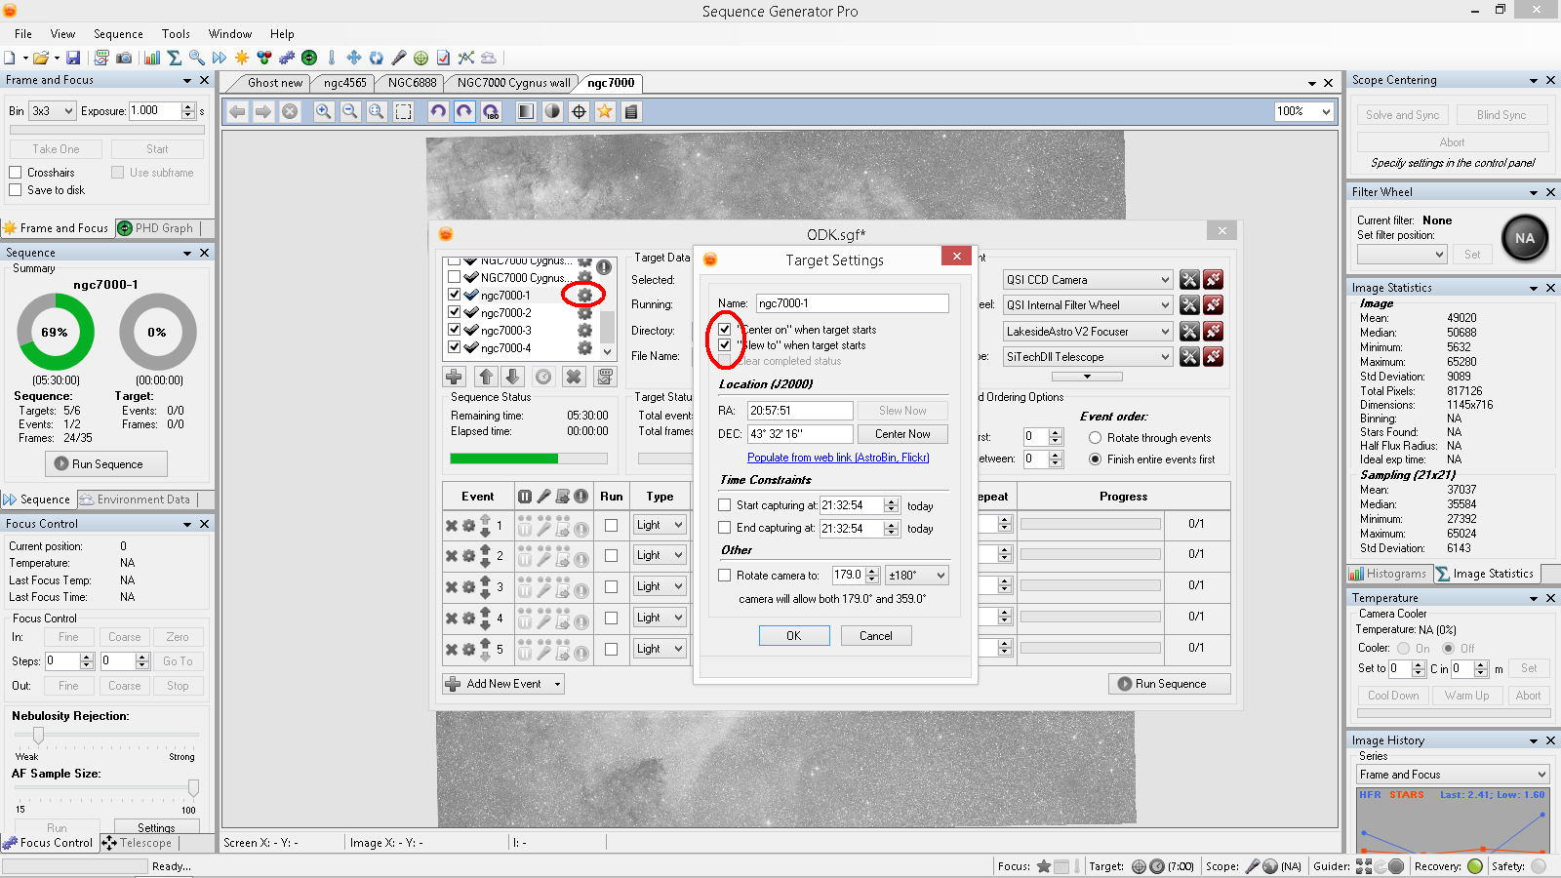Open the zoom 100% dropdown

[1304, 111]
